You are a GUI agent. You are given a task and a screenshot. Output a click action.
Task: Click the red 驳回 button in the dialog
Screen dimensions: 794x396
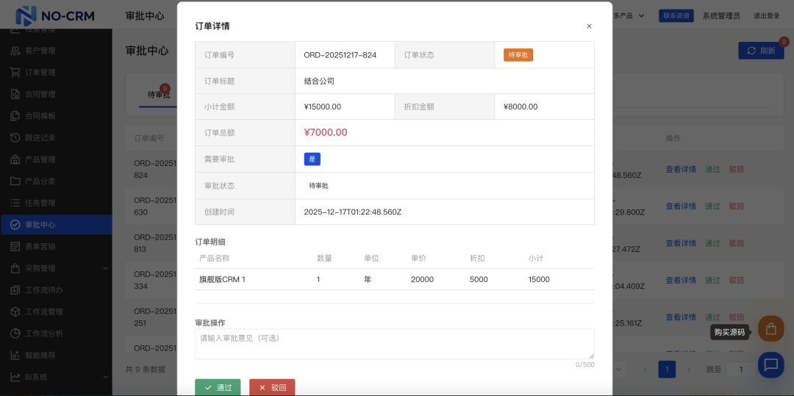click(272, 387)
